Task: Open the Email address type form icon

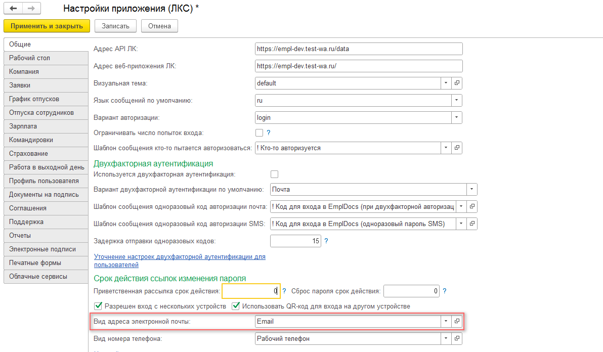Action: click(x=457, y=321)
